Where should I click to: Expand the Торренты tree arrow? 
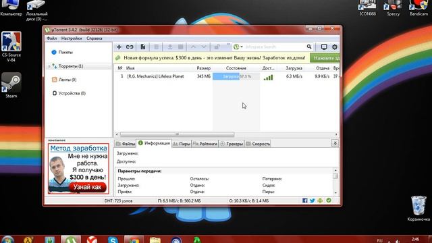click(x=49, y=66)
